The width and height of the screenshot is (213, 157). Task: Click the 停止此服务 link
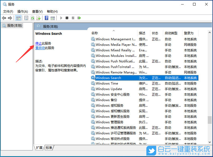coord(42,43)
